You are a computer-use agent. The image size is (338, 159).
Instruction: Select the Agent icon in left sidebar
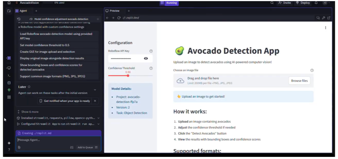(9, 58)
